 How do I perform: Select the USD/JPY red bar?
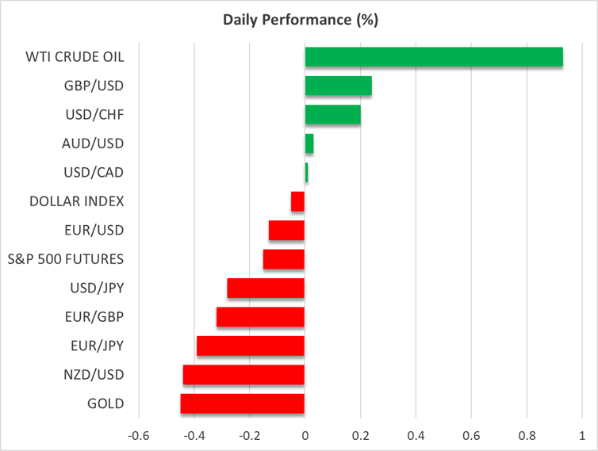(266, 288)
